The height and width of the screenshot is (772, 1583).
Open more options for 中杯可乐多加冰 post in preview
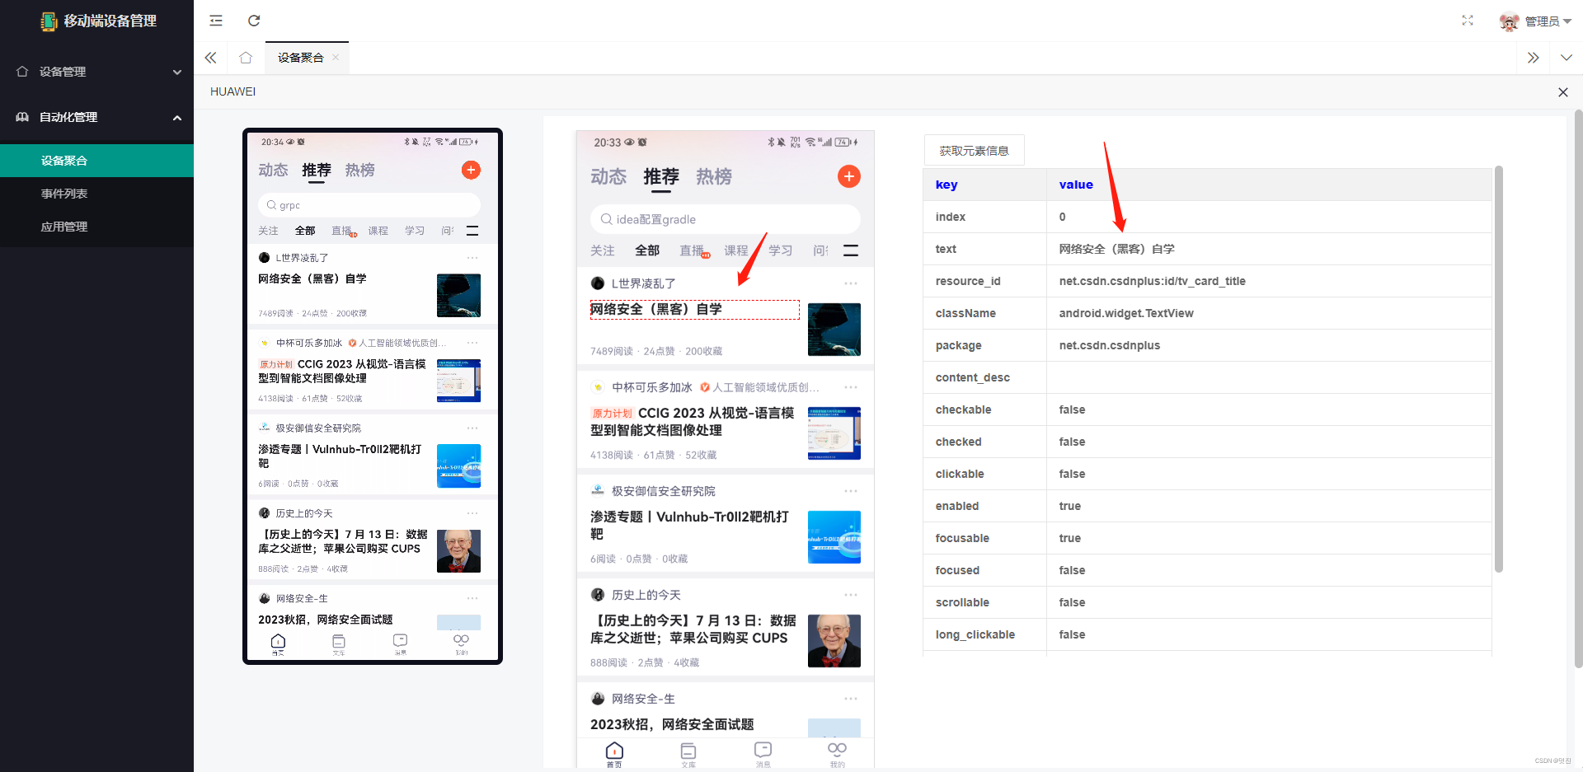pyautogui.click(x=851, y=387)
